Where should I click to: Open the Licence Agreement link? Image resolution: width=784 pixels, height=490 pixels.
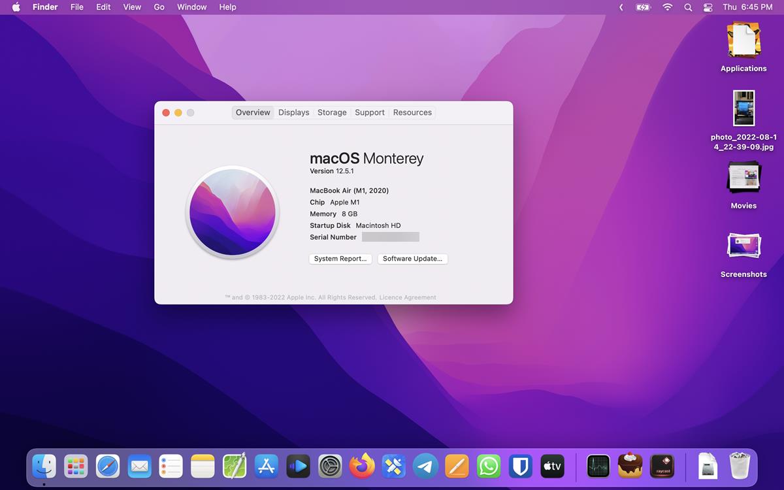click(408, 297)
